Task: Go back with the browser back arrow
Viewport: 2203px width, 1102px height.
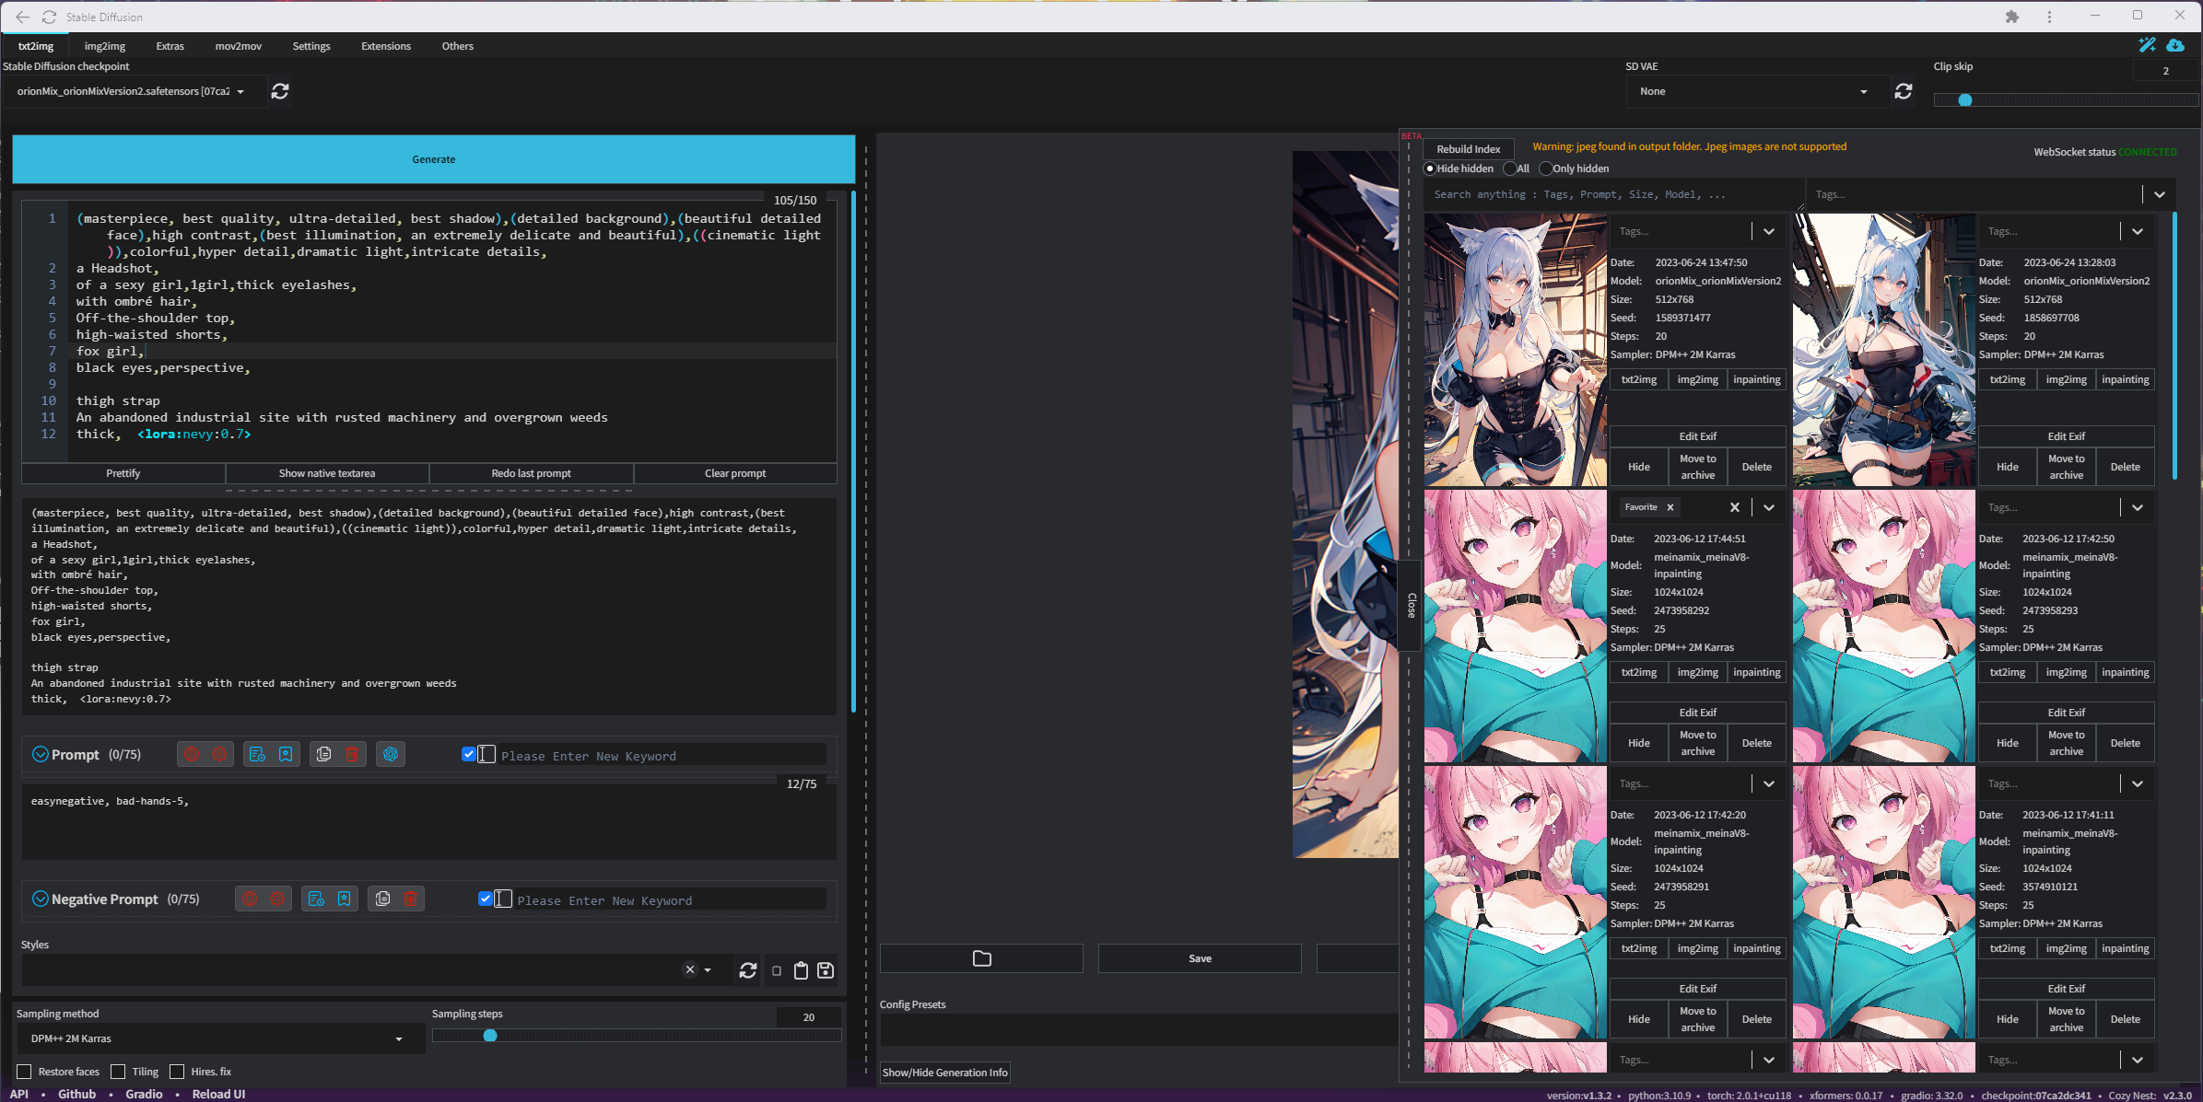Action: point(22,17)
